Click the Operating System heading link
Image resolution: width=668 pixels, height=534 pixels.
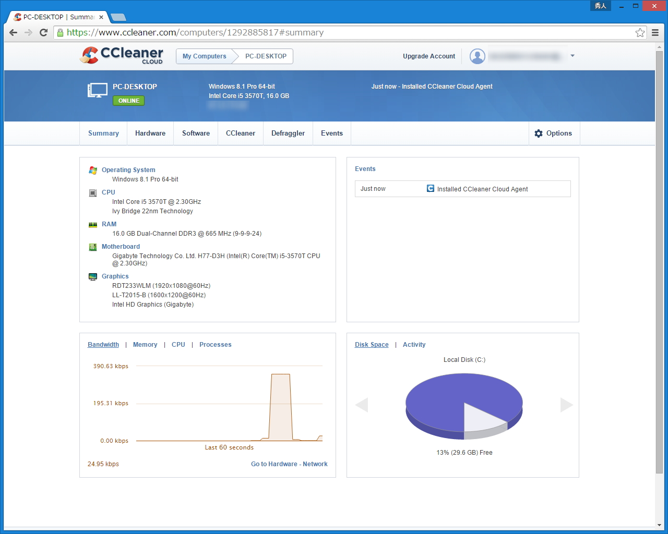128,170
